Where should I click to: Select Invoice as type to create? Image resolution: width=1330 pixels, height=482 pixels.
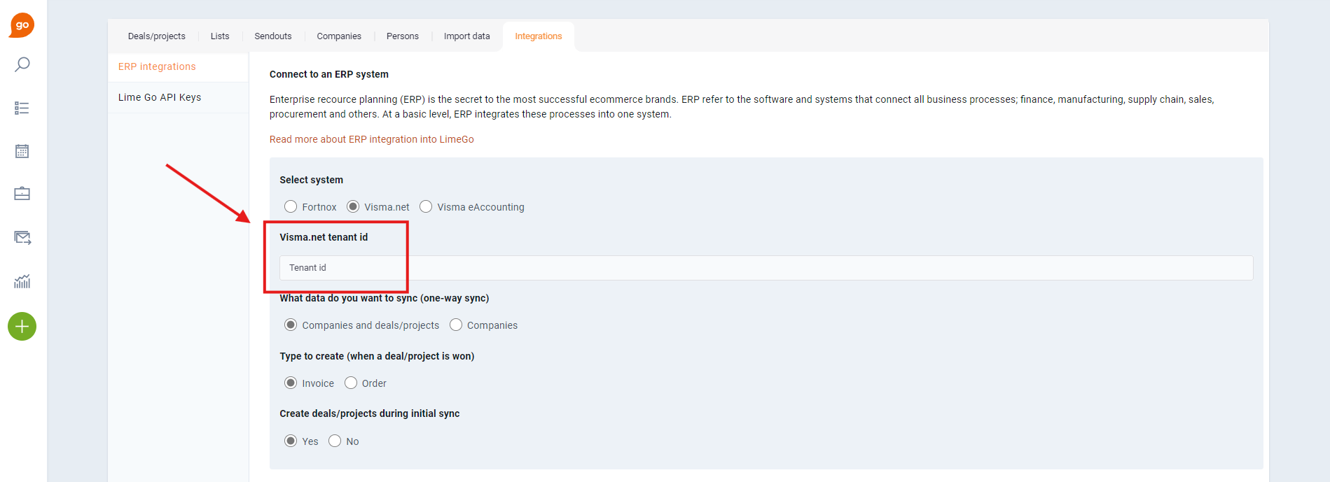(x=291, y=383)
